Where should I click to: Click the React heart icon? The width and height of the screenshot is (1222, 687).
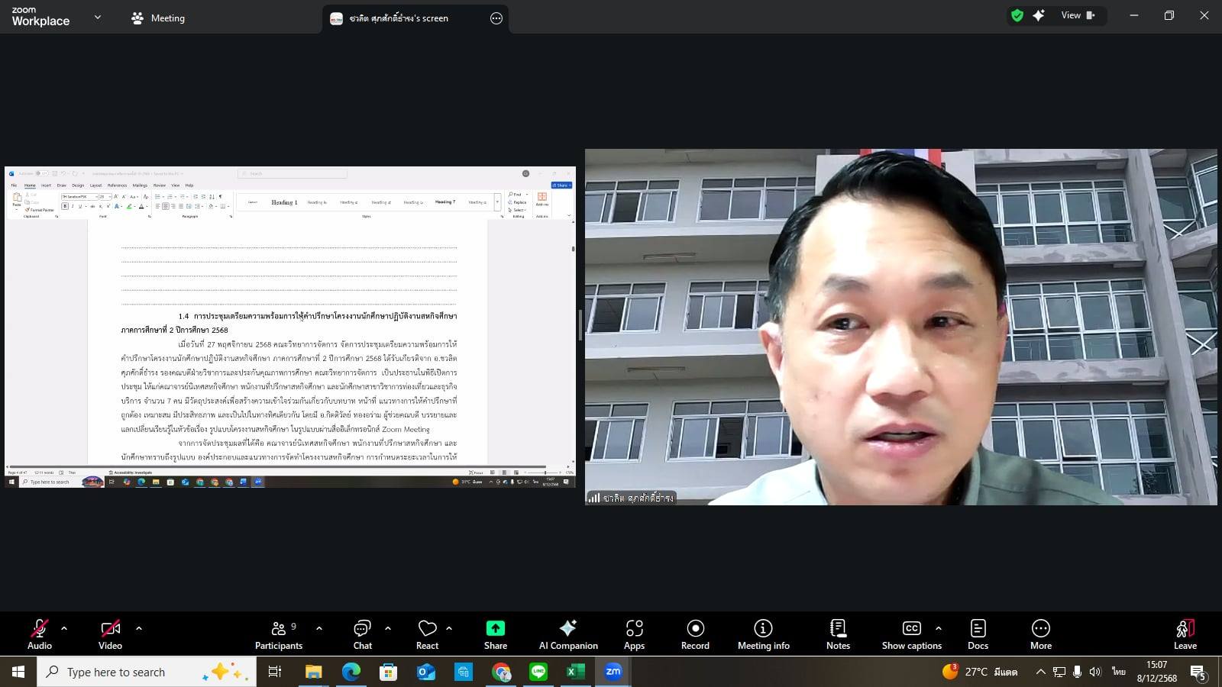[x=427, y=634]
